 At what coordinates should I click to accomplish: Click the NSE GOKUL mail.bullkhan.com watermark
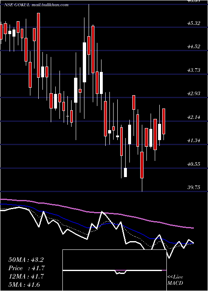37,5
